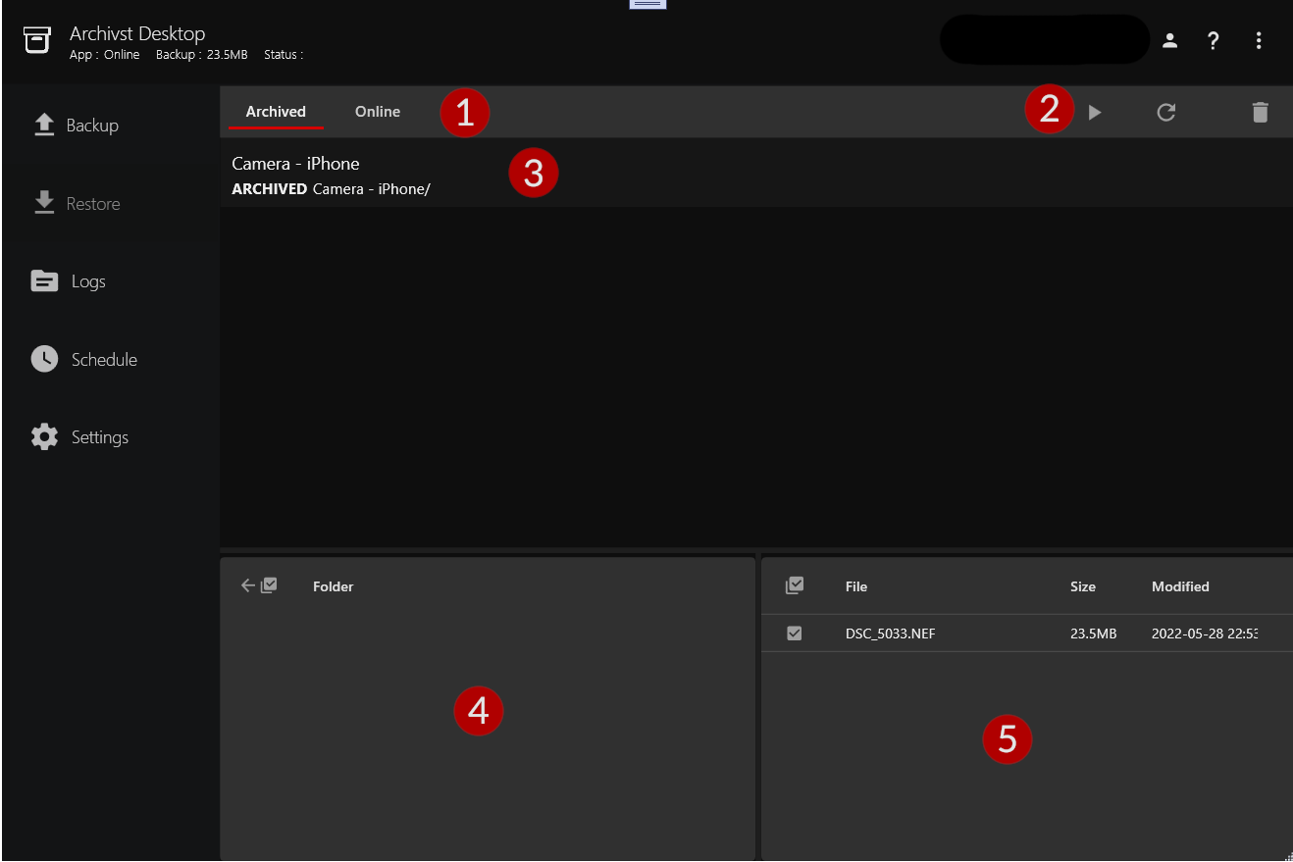Click the Archivst Desktop logo icon
1293x862 pixels.
(37, 41)
